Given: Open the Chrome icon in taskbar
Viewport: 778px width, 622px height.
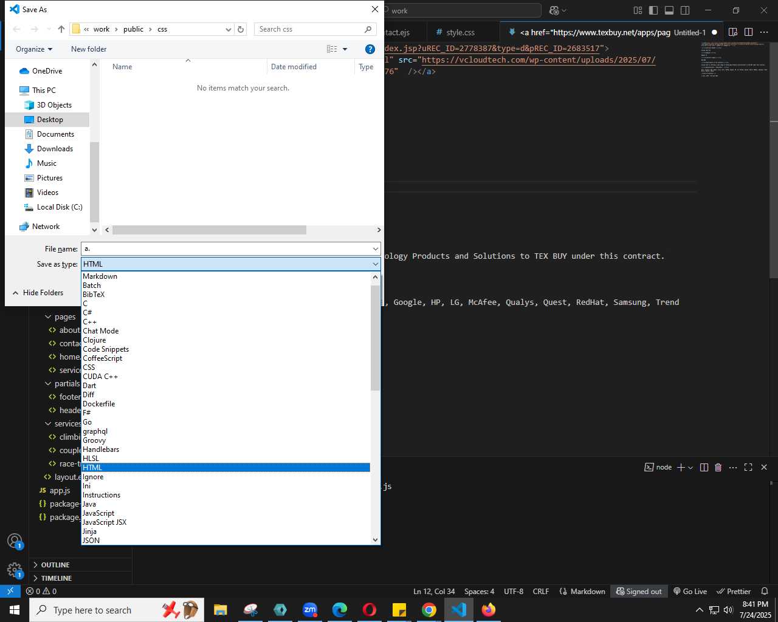Looking at the screenshot, I should tap(429, 610).
